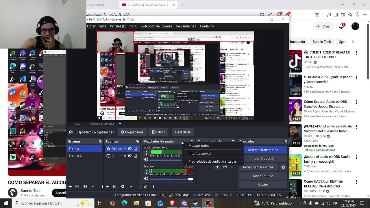Screen dimensions: 370x208
Task: Add a new source in Fuentes panel
Action: coord(108,187)
